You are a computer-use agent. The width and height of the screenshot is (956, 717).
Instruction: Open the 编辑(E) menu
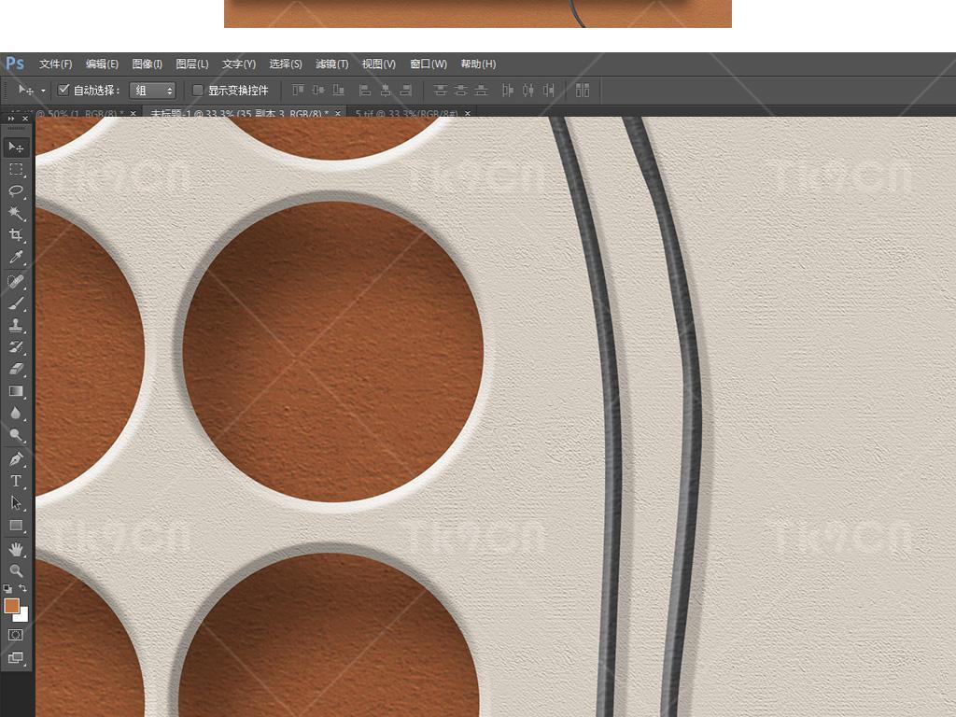102,64
